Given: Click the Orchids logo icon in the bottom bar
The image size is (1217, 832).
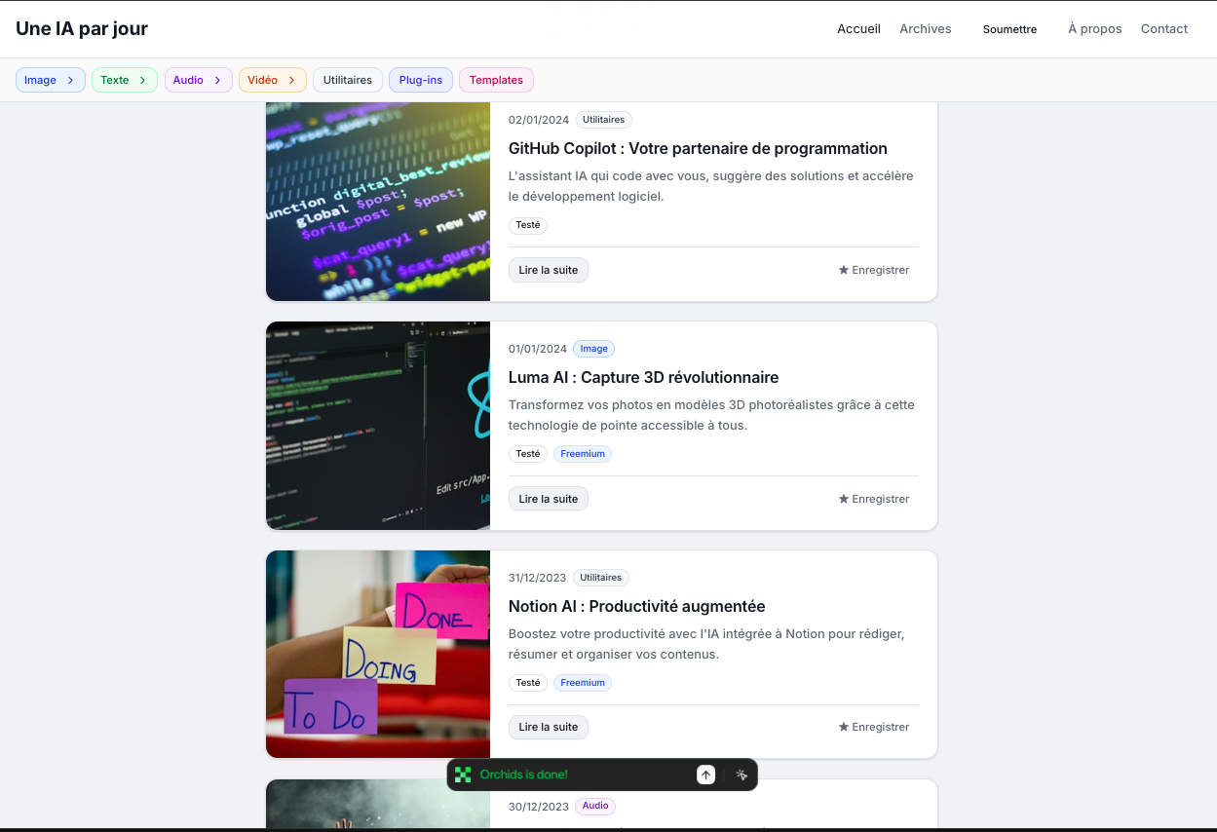Looking at the screenshot, I should tap(463, 775).
